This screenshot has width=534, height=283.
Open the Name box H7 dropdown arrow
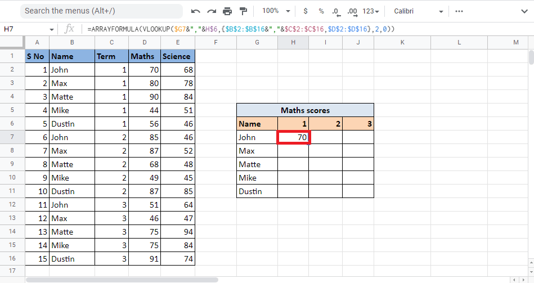(x=52, y=29)
